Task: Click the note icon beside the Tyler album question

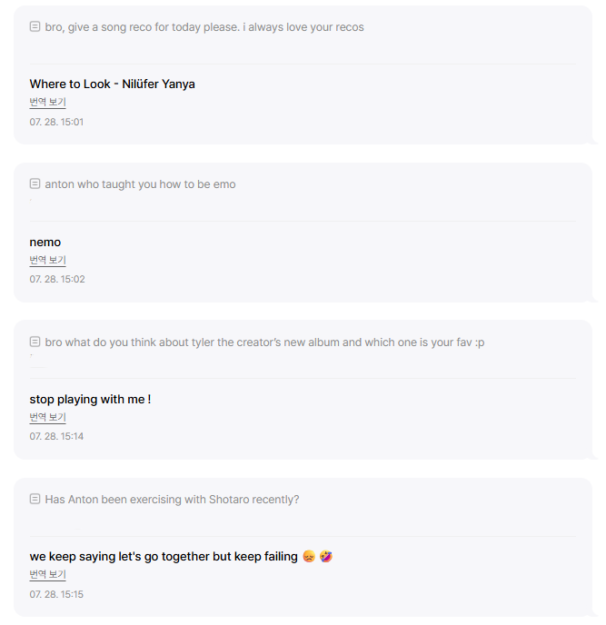Action: click(x=35, y=342)
